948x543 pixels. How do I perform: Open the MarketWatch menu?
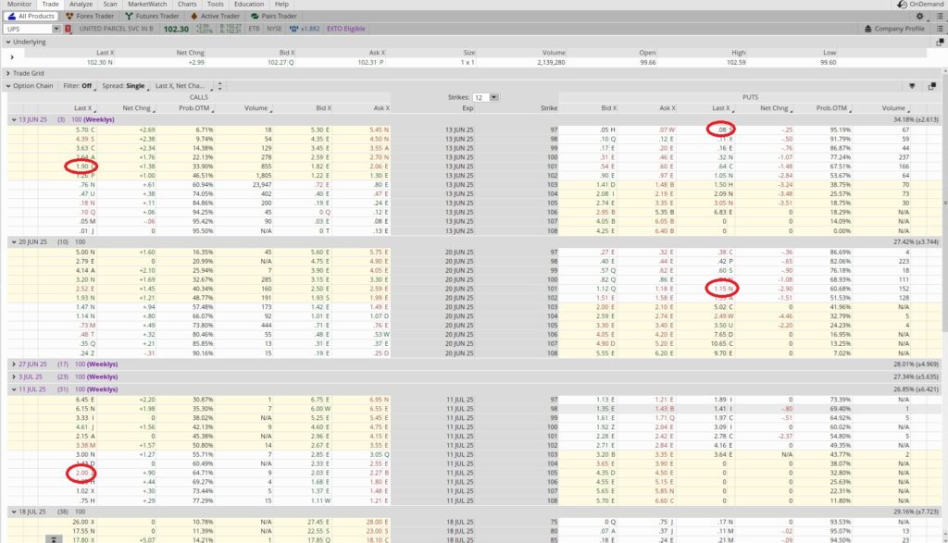pos(146,5)
